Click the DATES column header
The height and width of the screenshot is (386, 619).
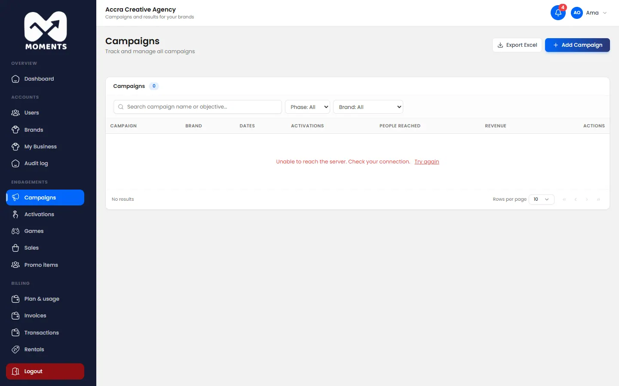click(x=247, y=126)
